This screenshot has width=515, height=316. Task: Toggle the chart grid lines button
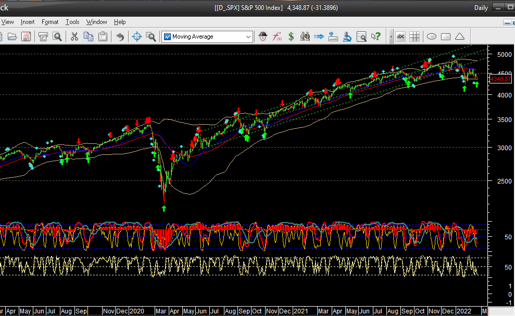(414, 37)
